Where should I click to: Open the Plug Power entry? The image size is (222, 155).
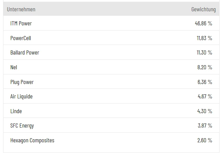coord(22,82)
